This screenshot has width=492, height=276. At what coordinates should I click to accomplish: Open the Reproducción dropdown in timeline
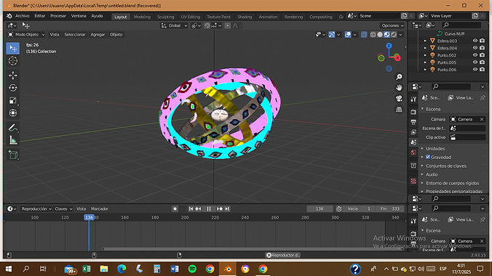36,208
